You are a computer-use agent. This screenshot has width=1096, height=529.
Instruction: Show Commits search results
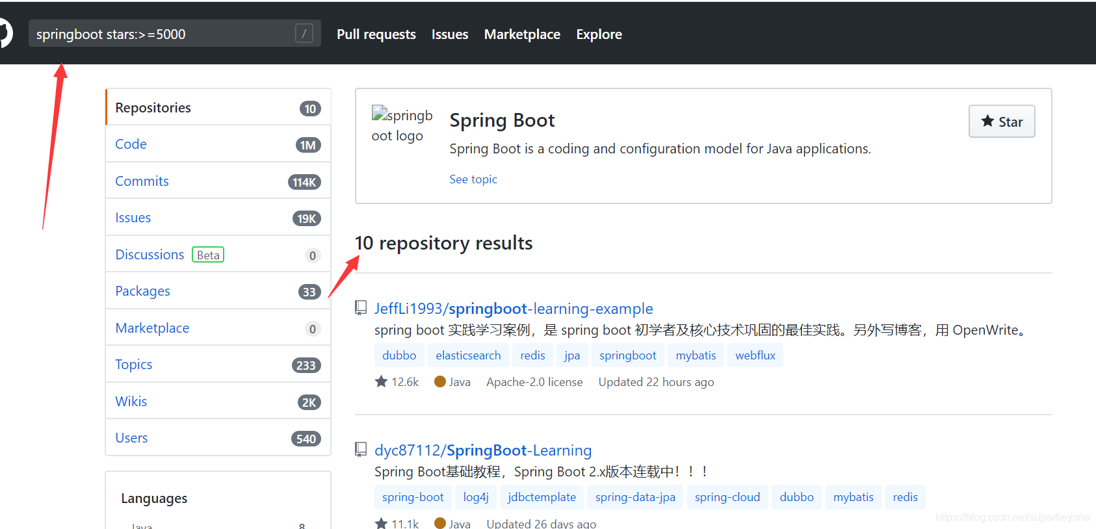tap(218, 181)
